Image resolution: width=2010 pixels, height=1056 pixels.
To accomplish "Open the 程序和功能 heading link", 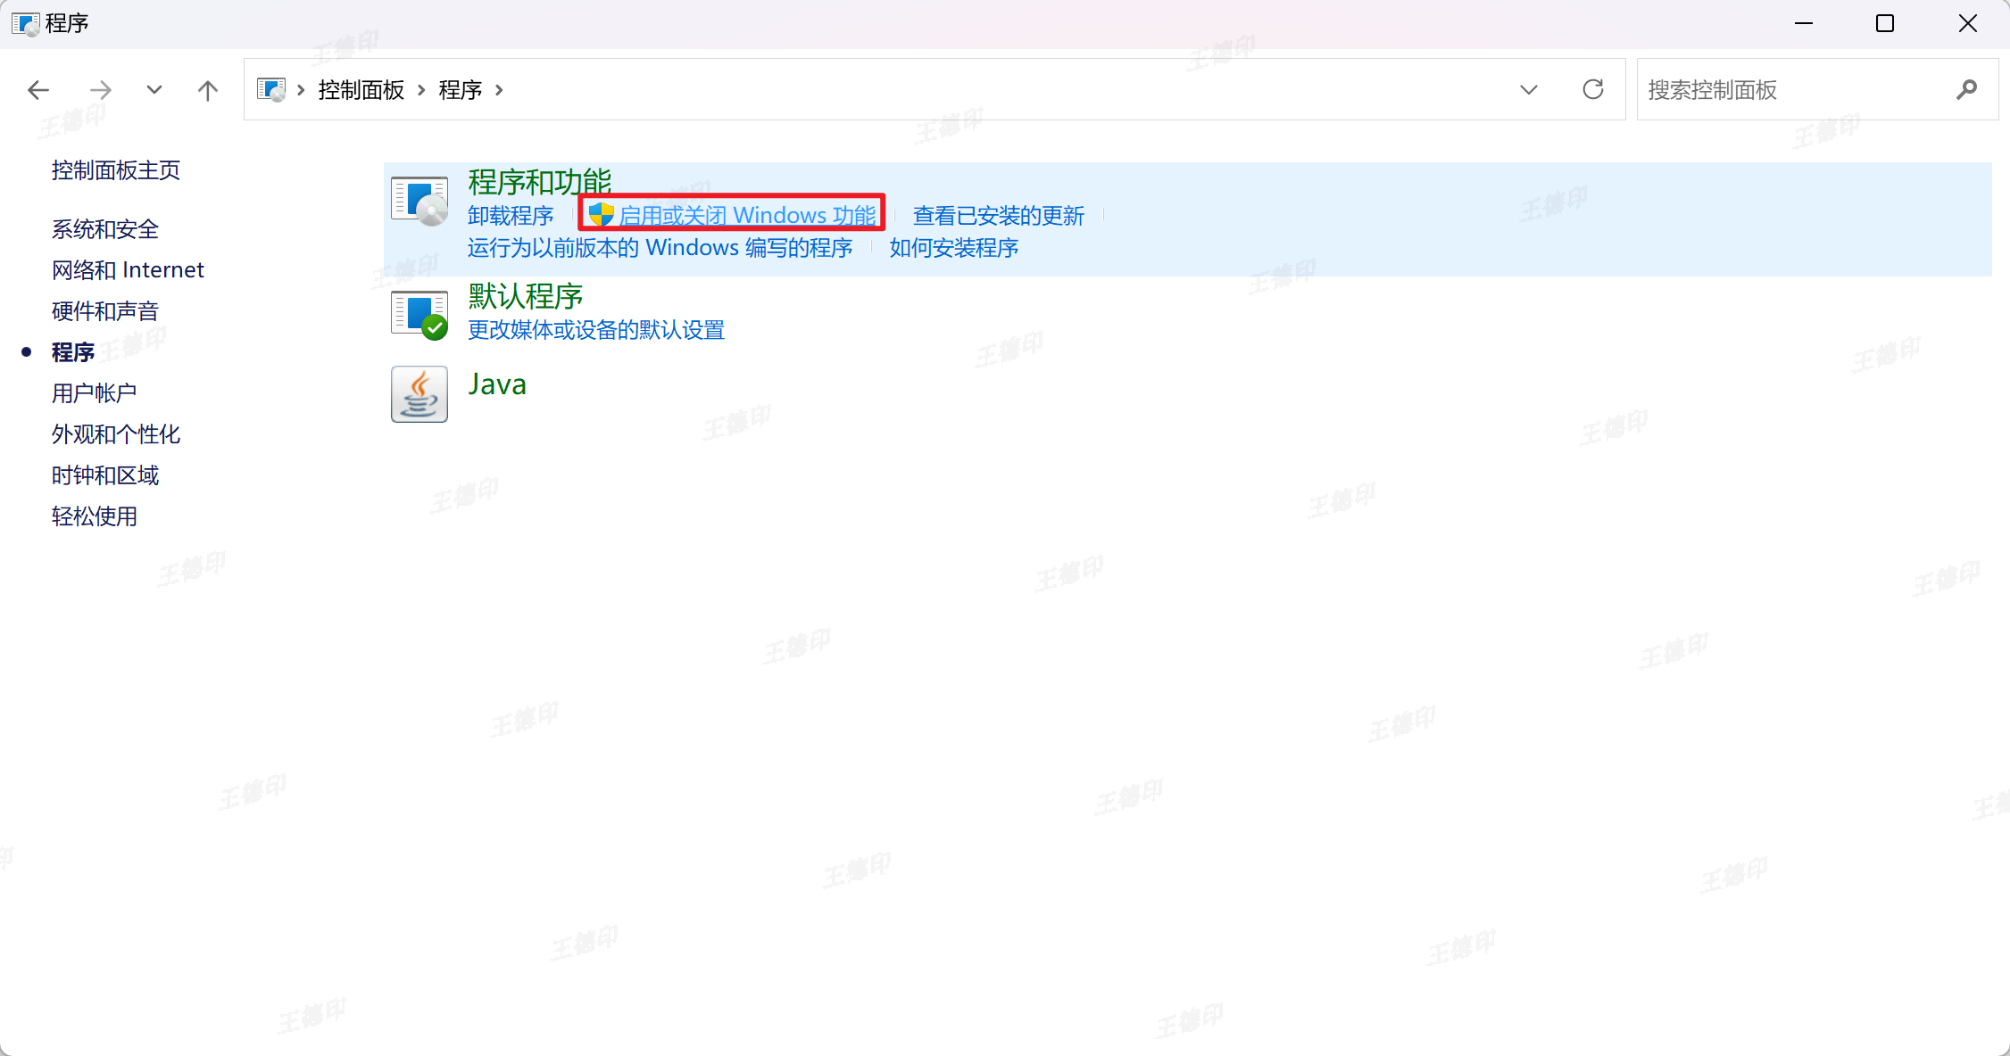I will tap(540, 181).
